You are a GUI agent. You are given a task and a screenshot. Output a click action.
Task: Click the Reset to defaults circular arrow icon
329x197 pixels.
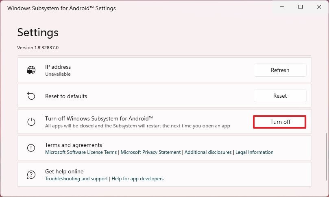pyautogui.click(x=31, y=96)
